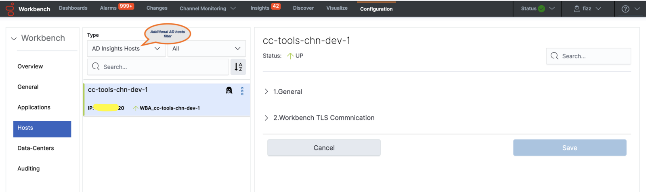
Task: Open the AD Insights Hosts type dropdown
Action: point(126,49)
